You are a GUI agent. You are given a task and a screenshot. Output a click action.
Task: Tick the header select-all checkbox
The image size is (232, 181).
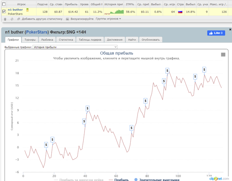[x=4, y=4]
